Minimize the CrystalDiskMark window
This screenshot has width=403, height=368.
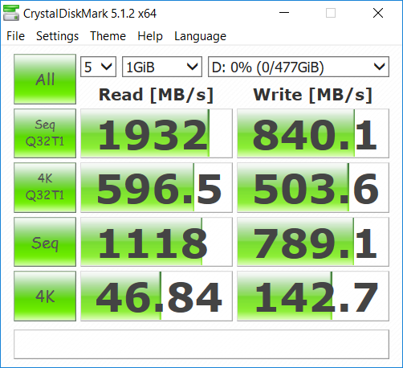point(284,13)
